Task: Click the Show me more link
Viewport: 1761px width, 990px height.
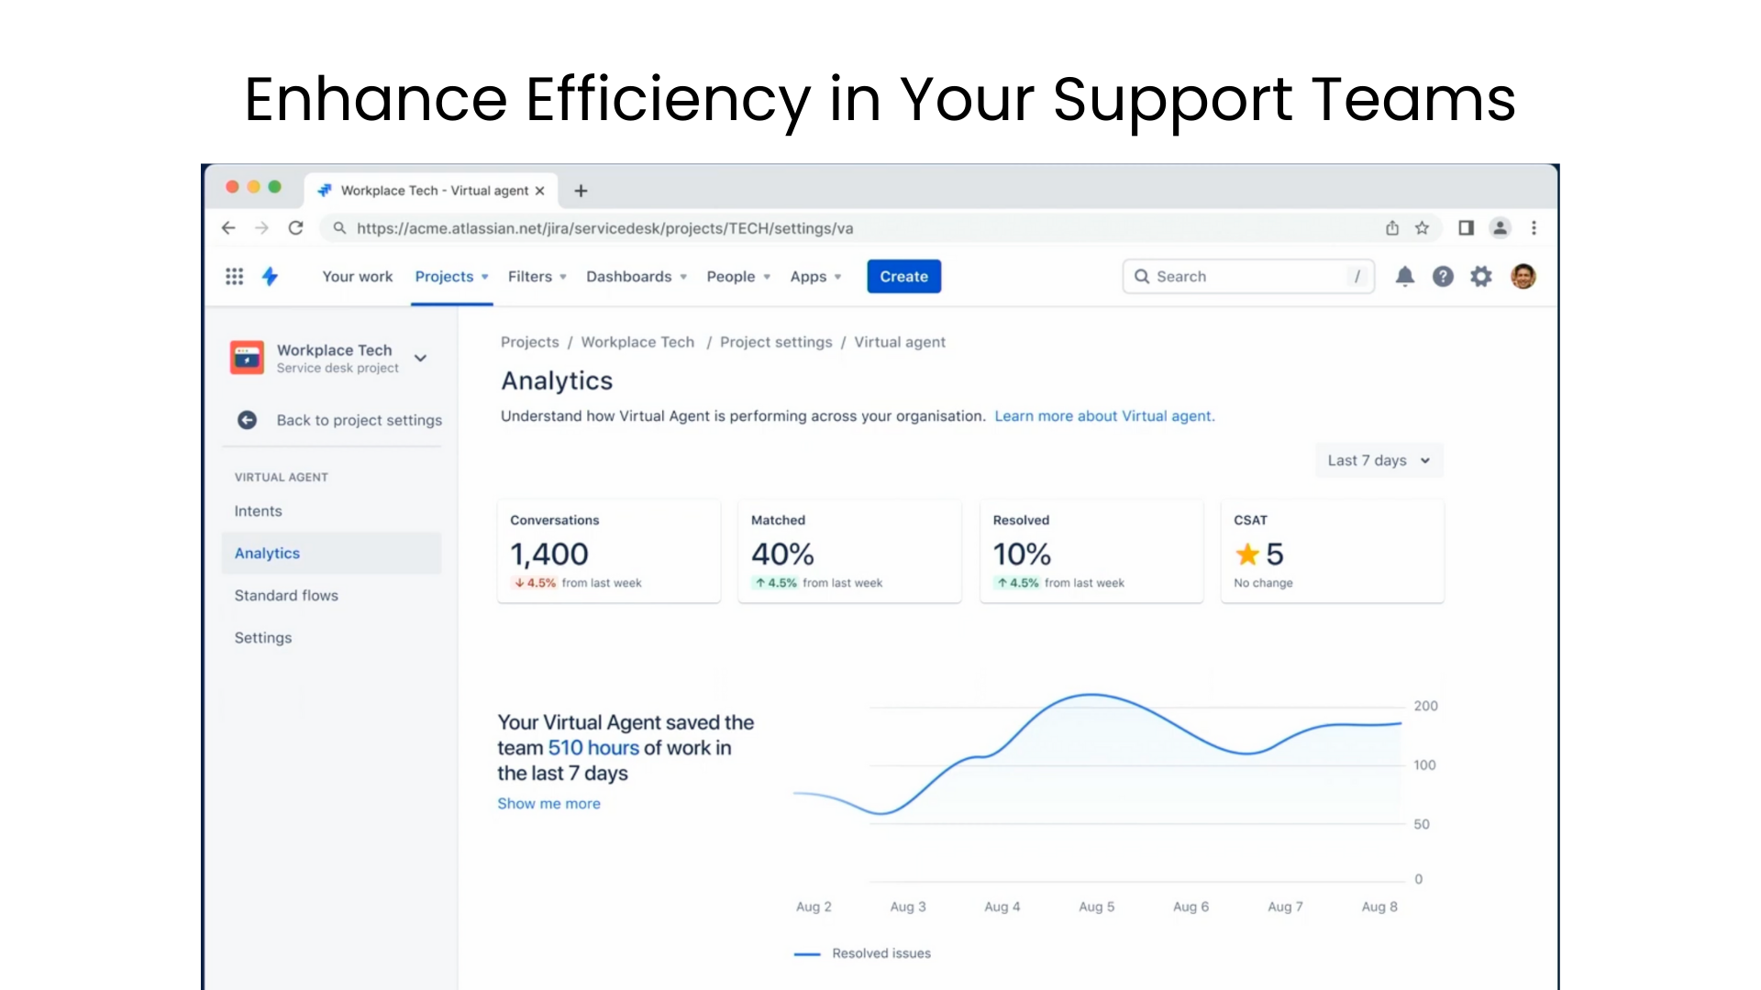Action: tap(548, 803)
